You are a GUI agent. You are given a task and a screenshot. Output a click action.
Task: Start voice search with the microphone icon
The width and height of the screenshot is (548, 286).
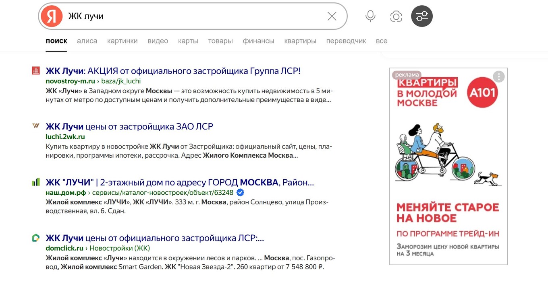click(x=370, y=16)
